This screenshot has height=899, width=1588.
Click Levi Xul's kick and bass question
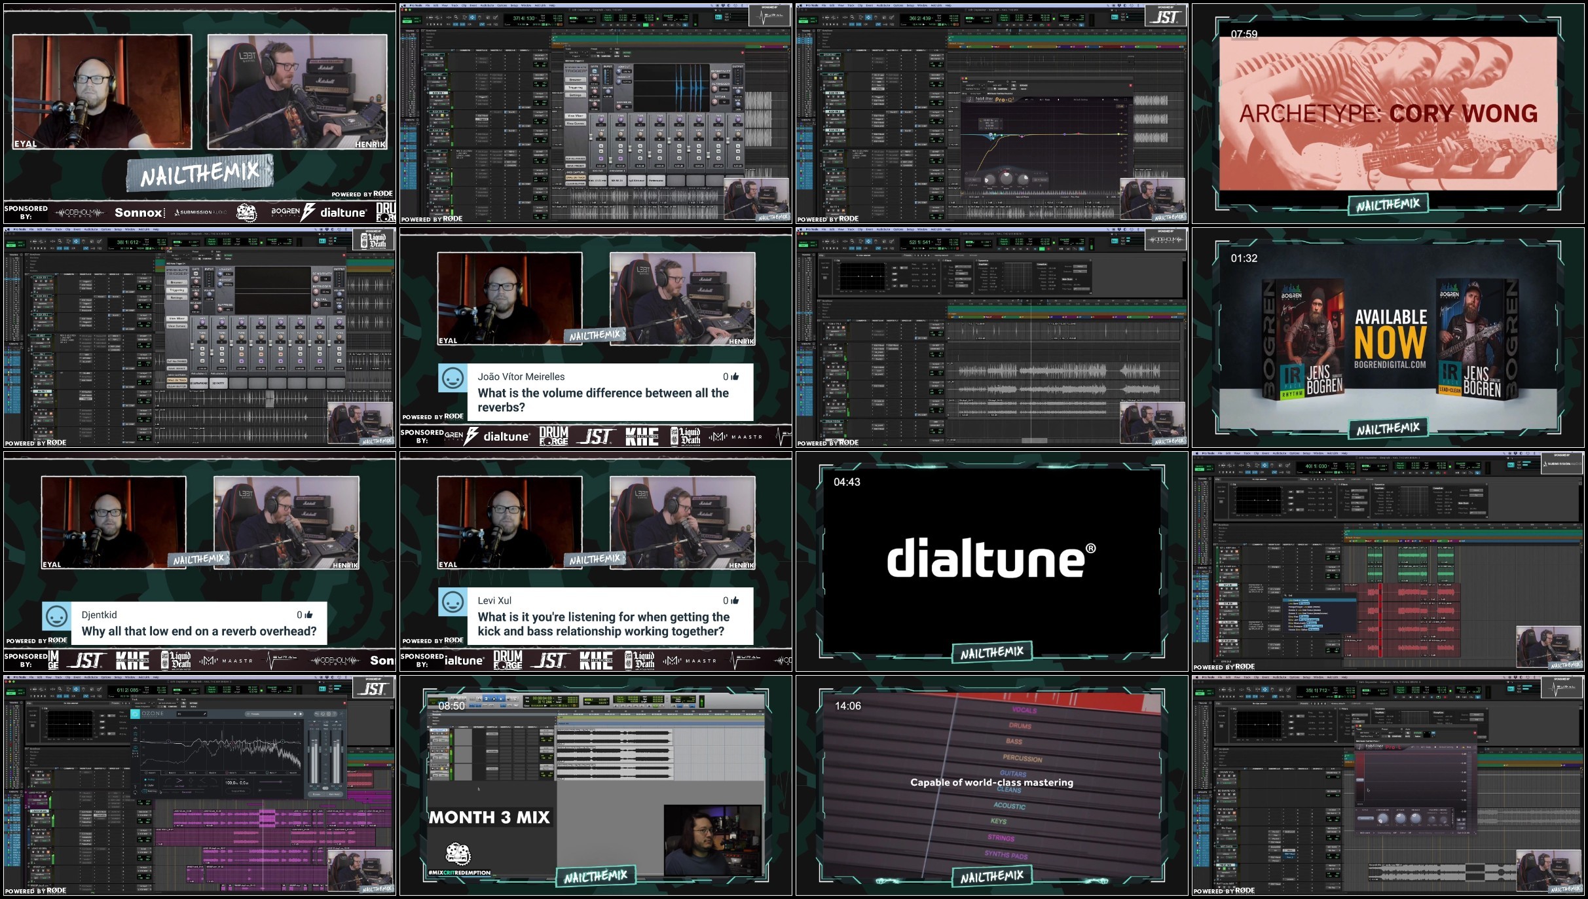[603, 624]
